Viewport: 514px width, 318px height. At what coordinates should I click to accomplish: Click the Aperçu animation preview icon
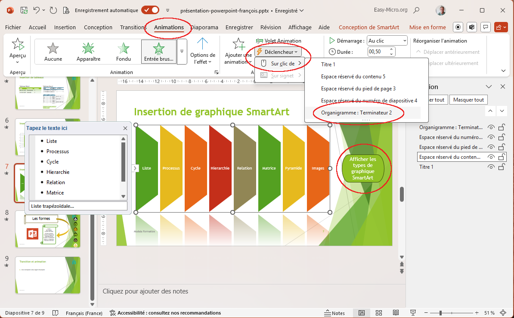tap(18, 45)
